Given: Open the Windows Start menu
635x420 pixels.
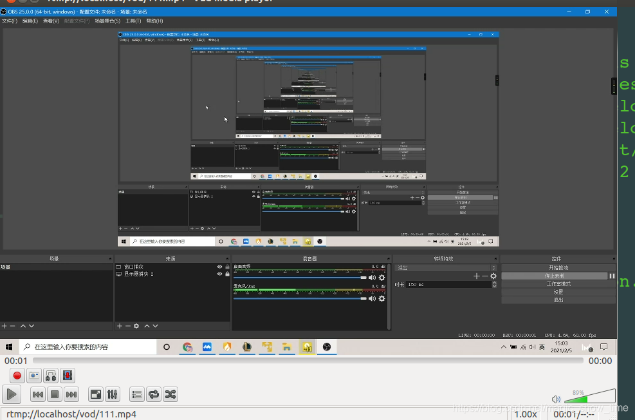Looking at the screenshot, I should pos(9,347).
